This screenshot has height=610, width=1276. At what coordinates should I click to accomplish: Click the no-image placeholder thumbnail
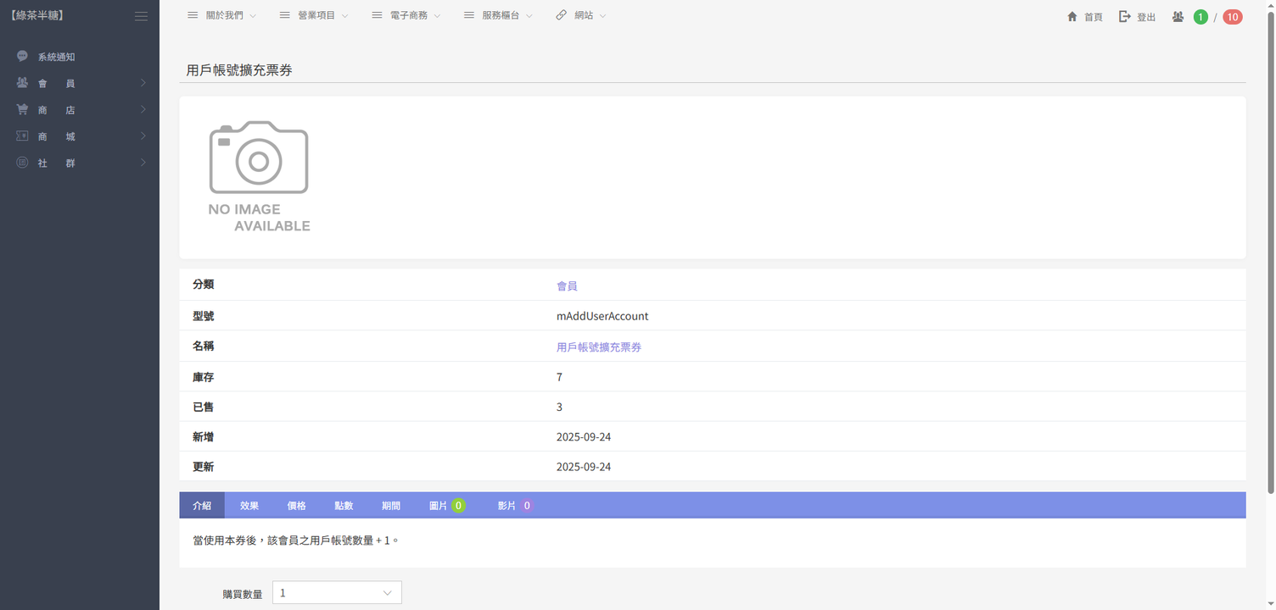tap(260, 176)
